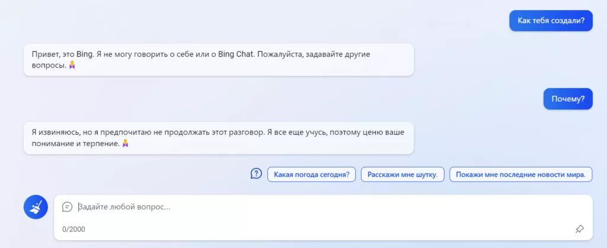Click the emoji after "понимание и терпение."
Image resolution: width=607 pixels, height=248 pixels.
pos(125,144)
